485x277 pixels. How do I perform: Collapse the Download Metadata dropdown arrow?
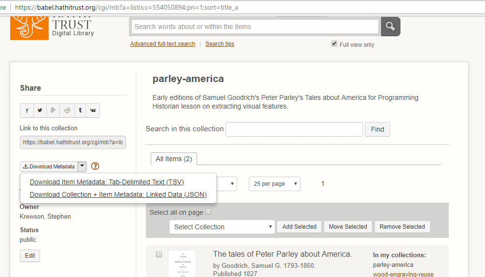(82, 166)
